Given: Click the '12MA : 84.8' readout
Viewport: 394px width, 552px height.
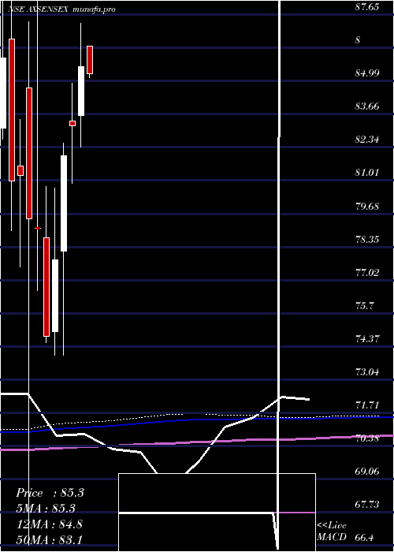Looking at the screenshot, I should [x=50, y=524].
